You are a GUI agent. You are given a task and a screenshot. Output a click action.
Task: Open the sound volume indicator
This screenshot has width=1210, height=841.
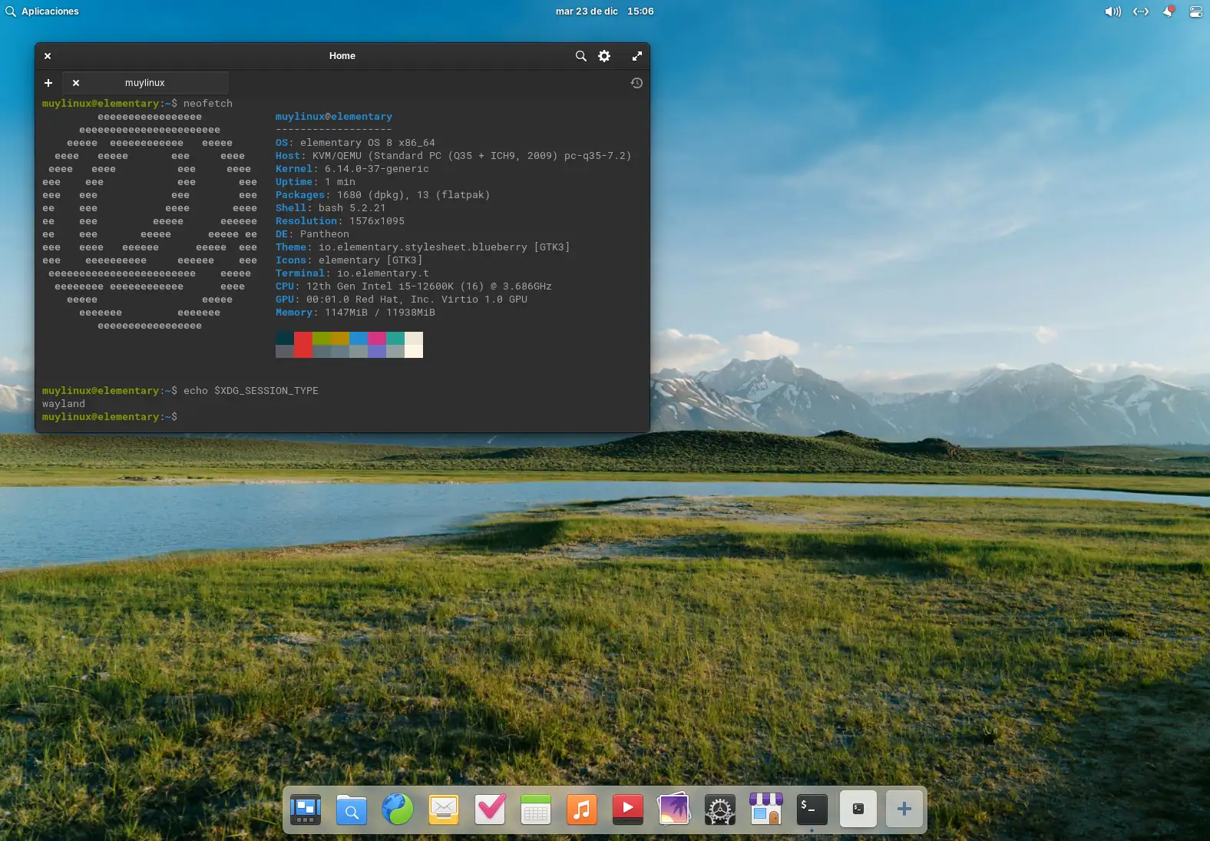coord(1112,12)
